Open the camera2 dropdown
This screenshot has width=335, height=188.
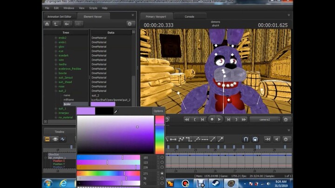pyautogui.click(x=265, y=120)
